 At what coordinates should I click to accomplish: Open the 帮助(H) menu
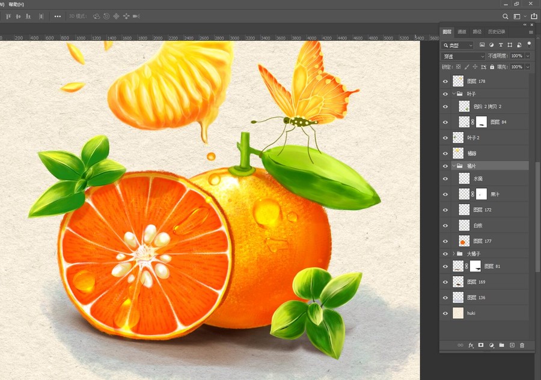pyautogui.click(x=16, y=4)
